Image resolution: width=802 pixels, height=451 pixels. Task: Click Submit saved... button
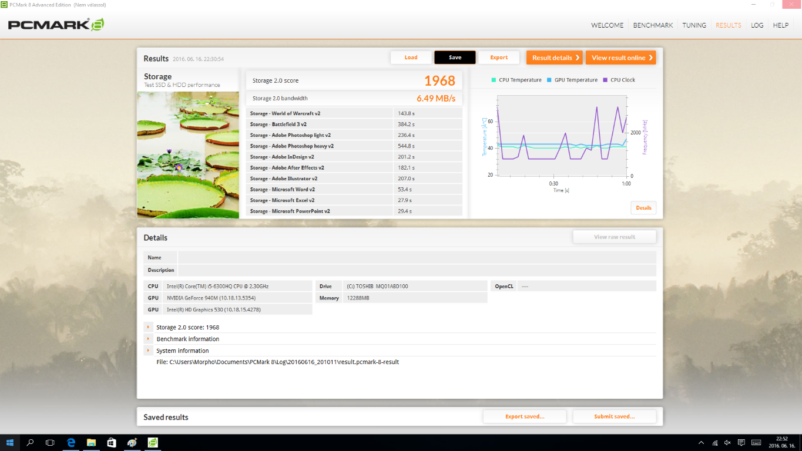pos(615,416)
